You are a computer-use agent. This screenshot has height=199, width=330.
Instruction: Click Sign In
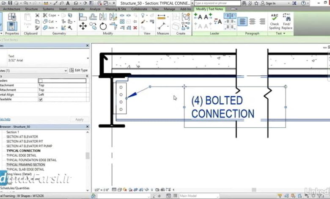[270, 3]
